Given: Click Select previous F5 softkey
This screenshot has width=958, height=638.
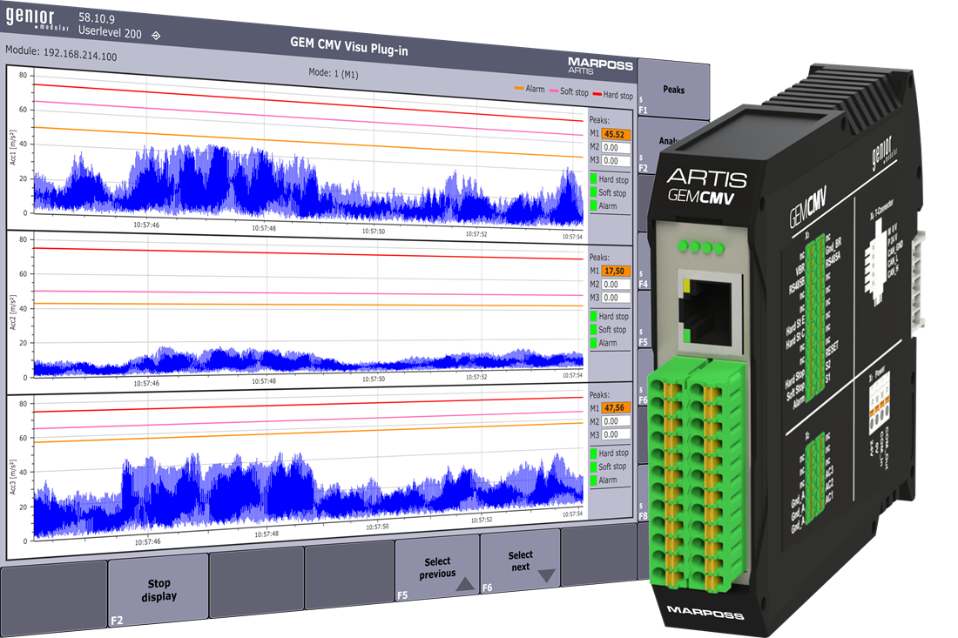Looking at the screenshot, I should 437,567.
